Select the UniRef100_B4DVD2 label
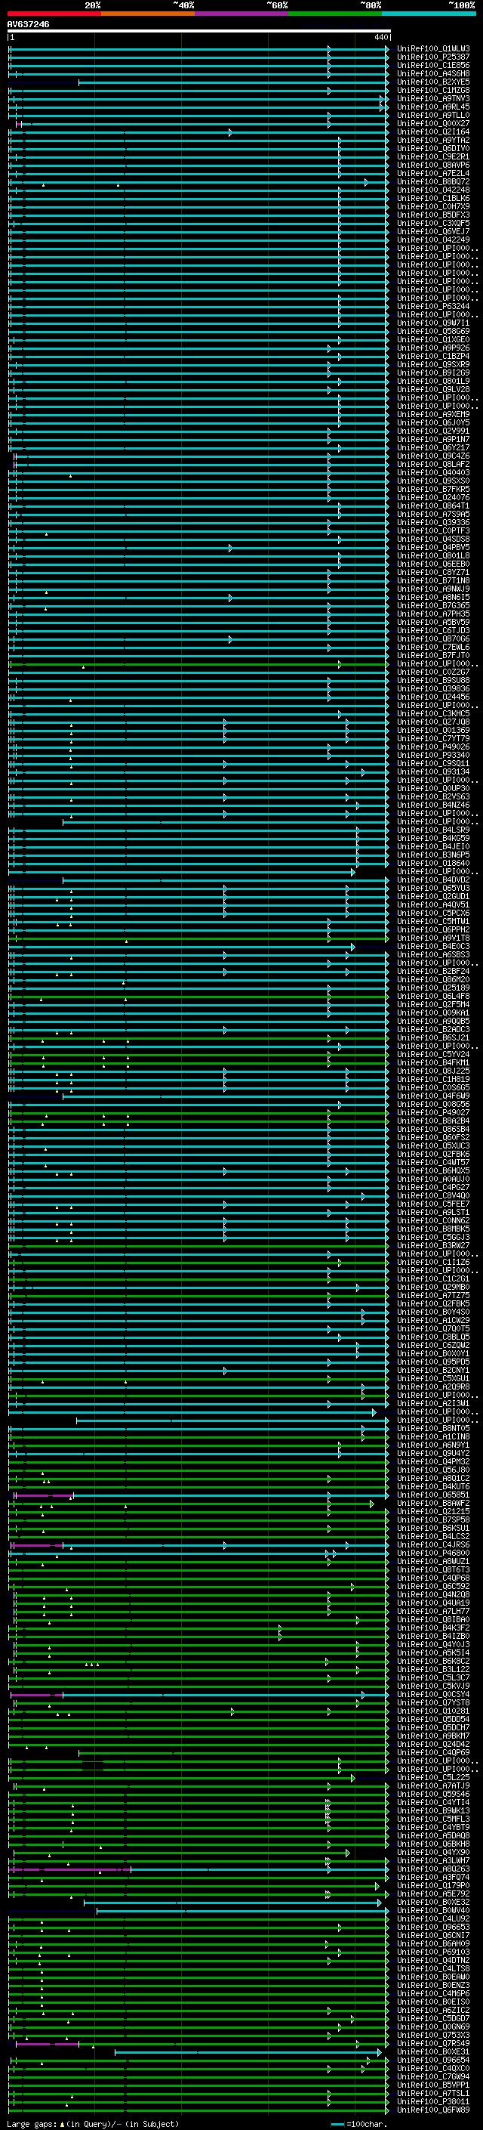 tap(433, 880)
